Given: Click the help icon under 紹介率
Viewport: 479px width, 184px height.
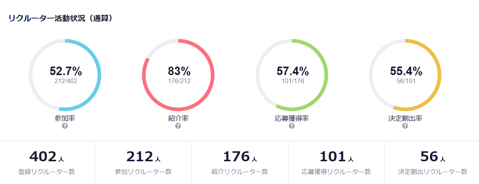Looking at the screenshot, I should 178,126.
